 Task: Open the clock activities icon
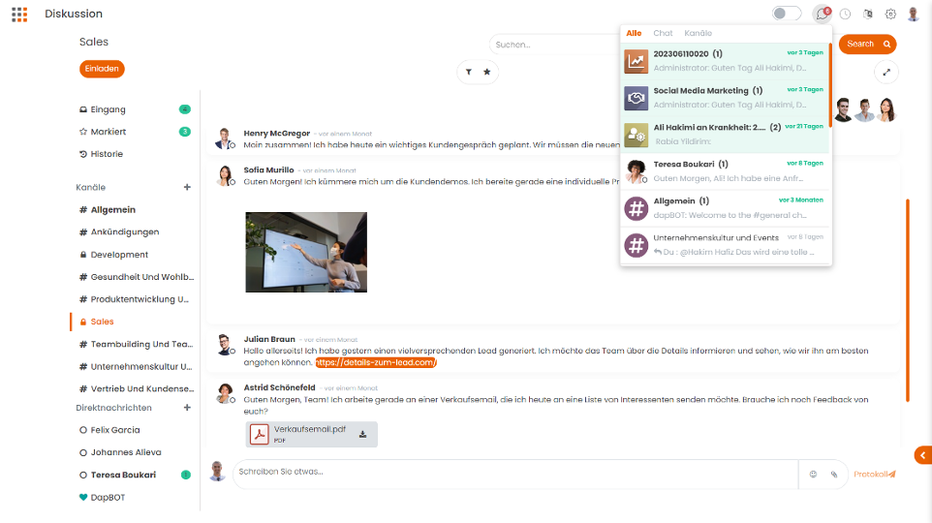point(845,14)
